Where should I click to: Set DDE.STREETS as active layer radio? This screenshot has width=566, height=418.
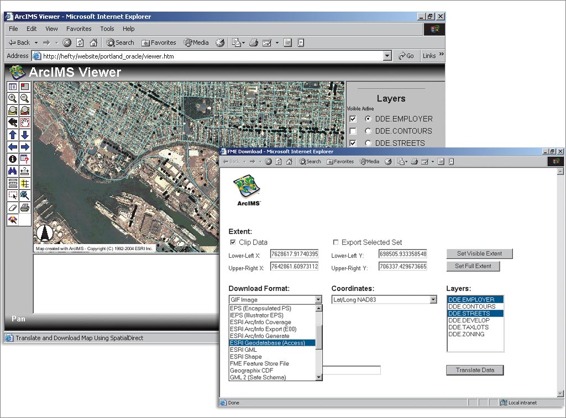(x=368, y=143)
